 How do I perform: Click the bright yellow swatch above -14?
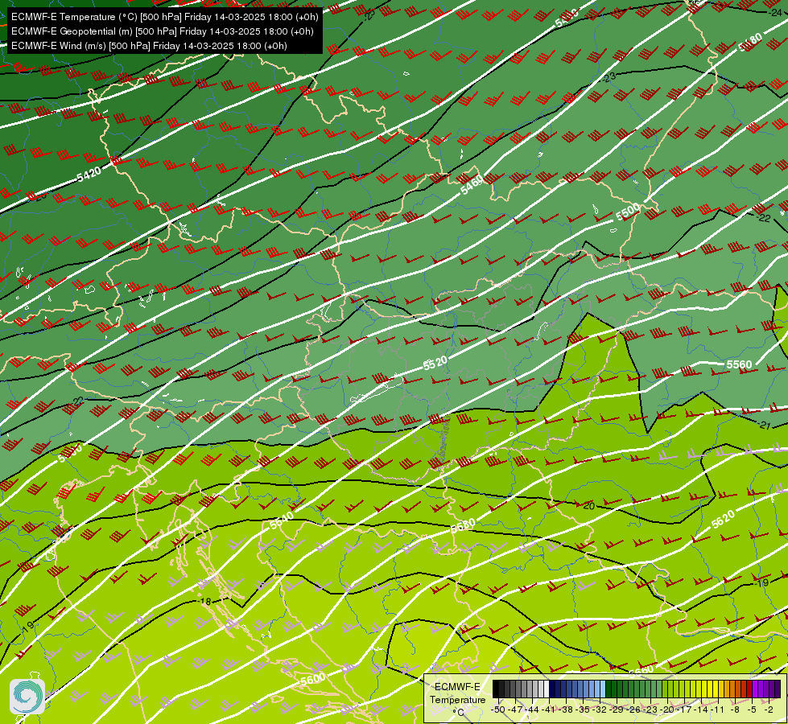point(704,689)
